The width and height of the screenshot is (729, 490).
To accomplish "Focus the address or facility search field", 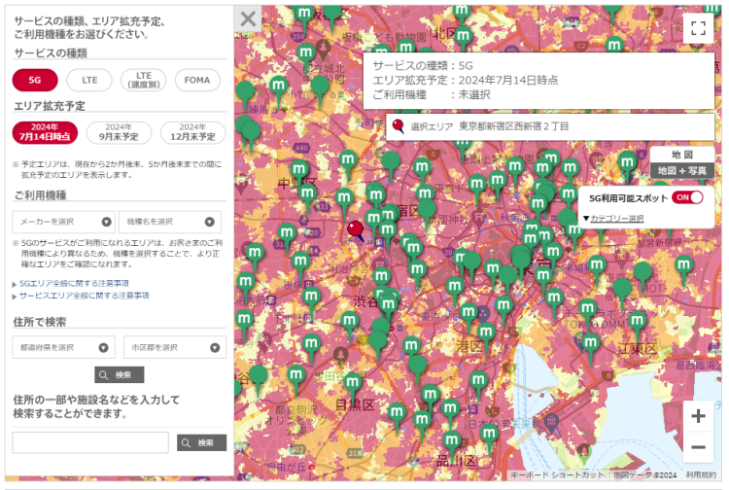I will pyautogui.click(x=90, y=442).
